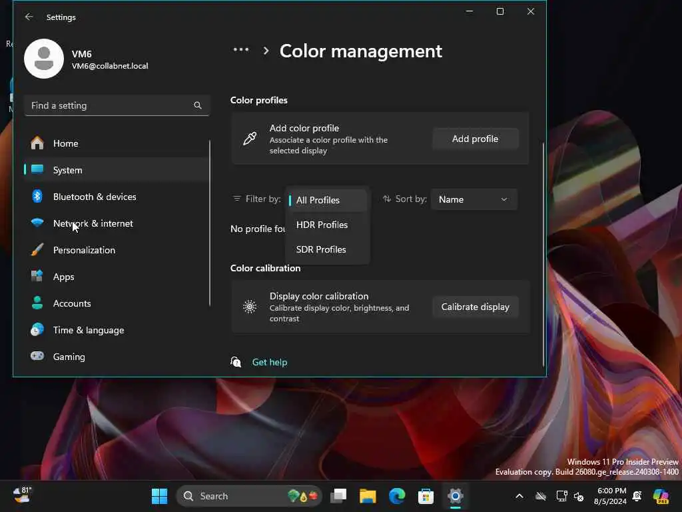Click the Gaming controller icon in sidebar
This screenshot has width=682, height=512.
click(37, 356)
